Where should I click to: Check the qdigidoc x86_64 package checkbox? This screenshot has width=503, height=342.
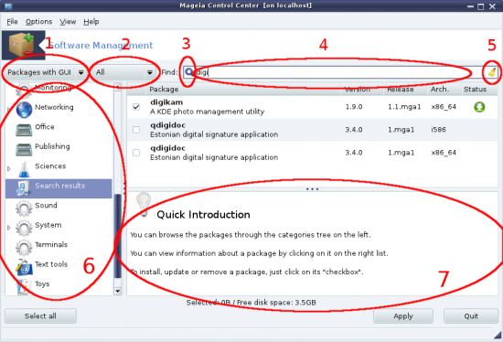point(136,153)
